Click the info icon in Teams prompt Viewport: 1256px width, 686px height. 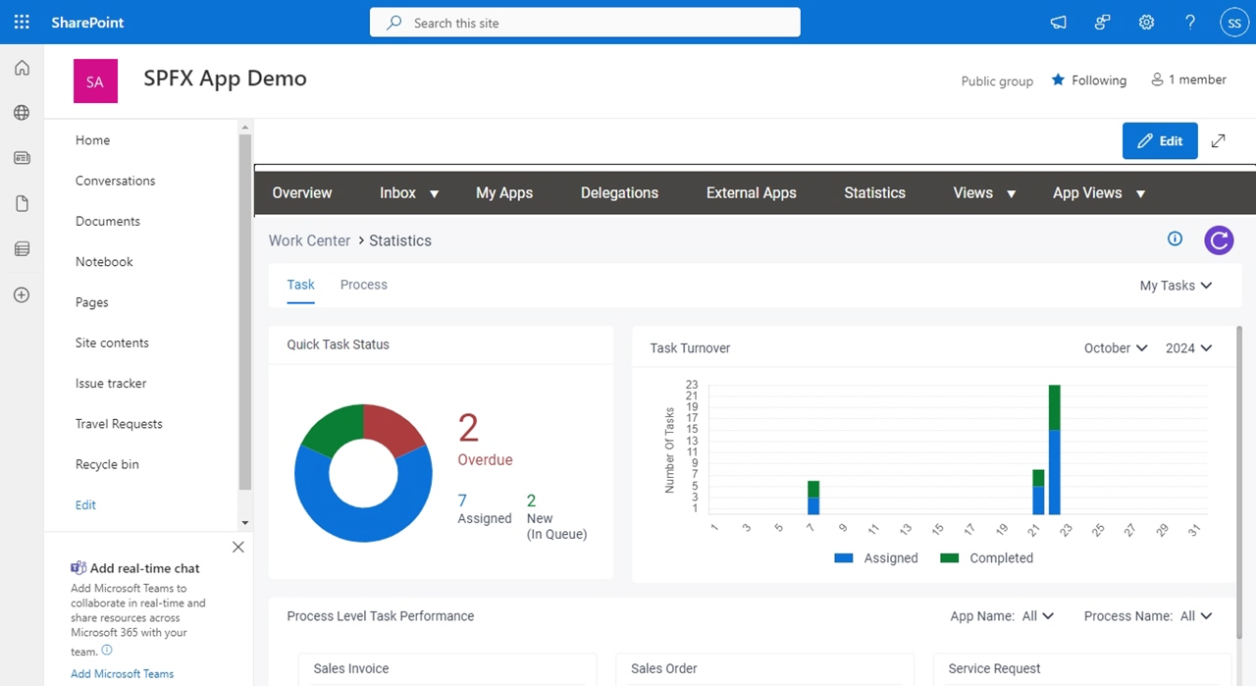click(107, 650)
